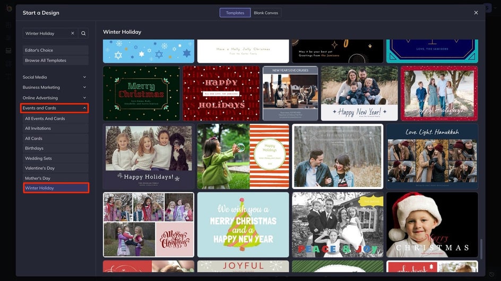This screenshot has width=501, height=281.
Task: Expand the Social Media category
Action: point(55,77)
